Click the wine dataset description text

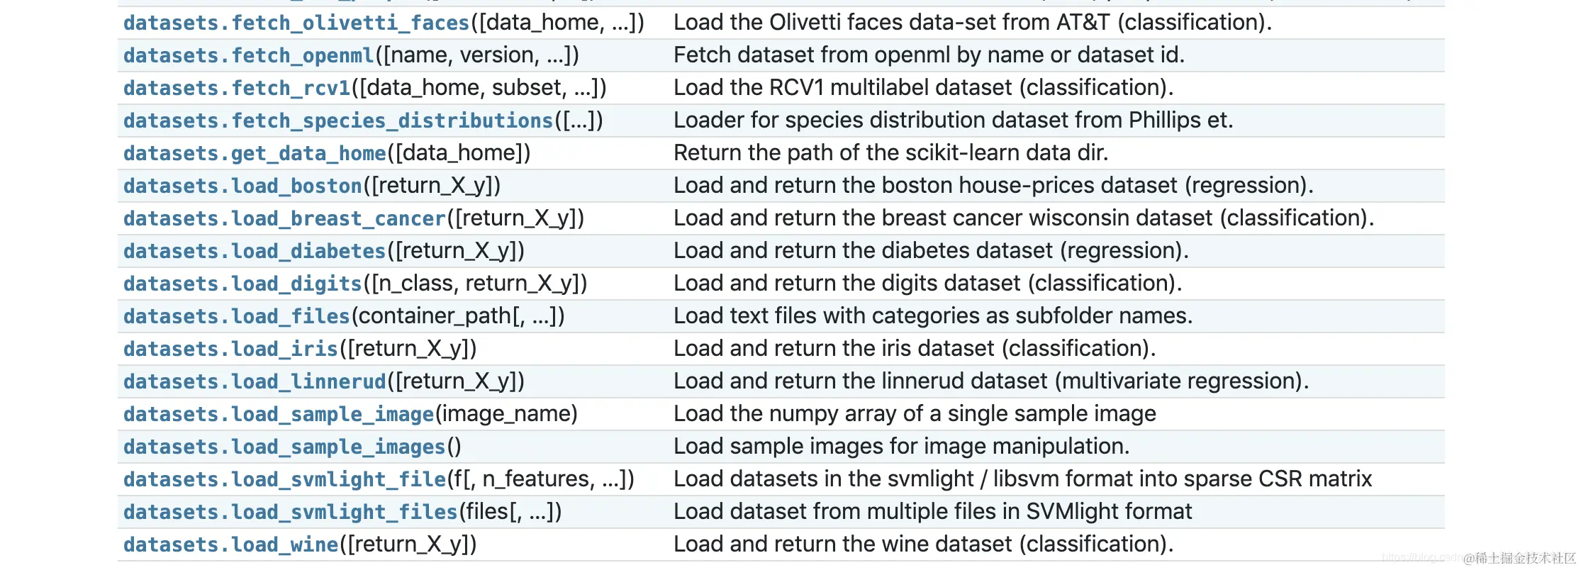coord(923,544)
